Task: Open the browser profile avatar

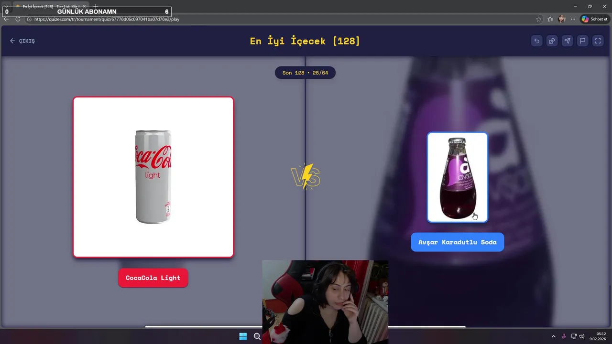Action: click(562, 19)
